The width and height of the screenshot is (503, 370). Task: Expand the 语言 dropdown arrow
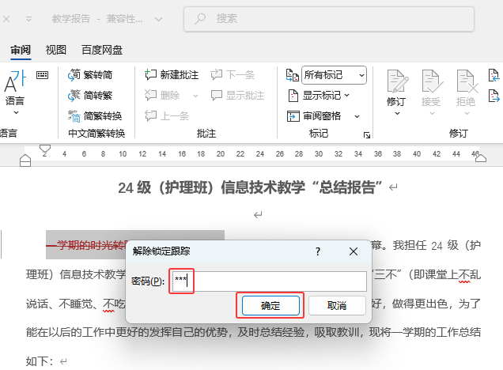(16, 112)
